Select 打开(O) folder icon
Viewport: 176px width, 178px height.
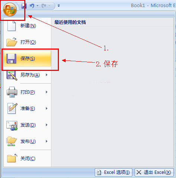click(12, 42)
